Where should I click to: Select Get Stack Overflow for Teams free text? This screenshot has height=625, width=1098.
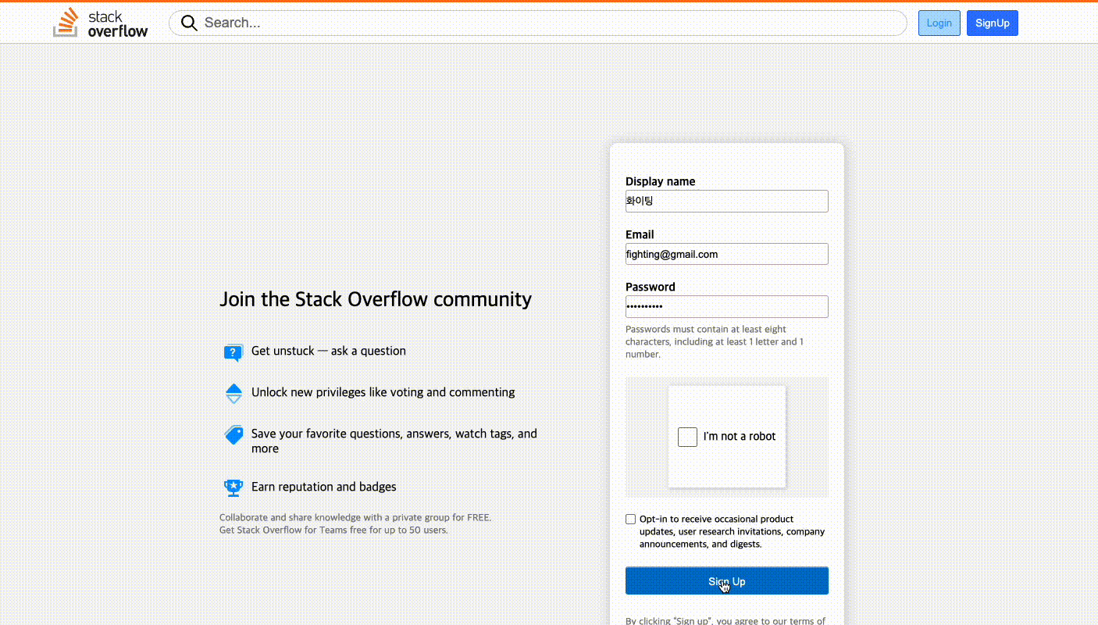333,530
